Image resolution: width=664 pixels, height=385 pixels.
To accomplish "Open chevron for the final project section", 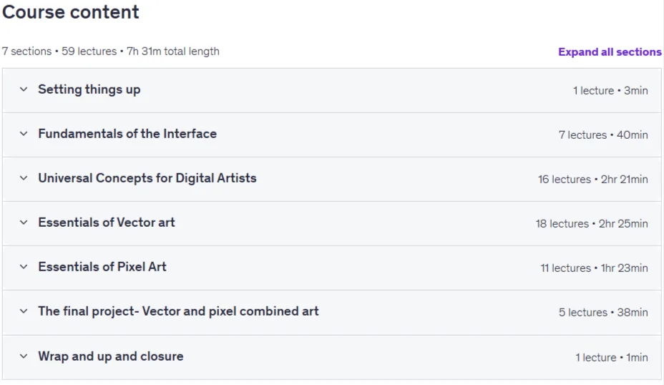I will 24,311.
